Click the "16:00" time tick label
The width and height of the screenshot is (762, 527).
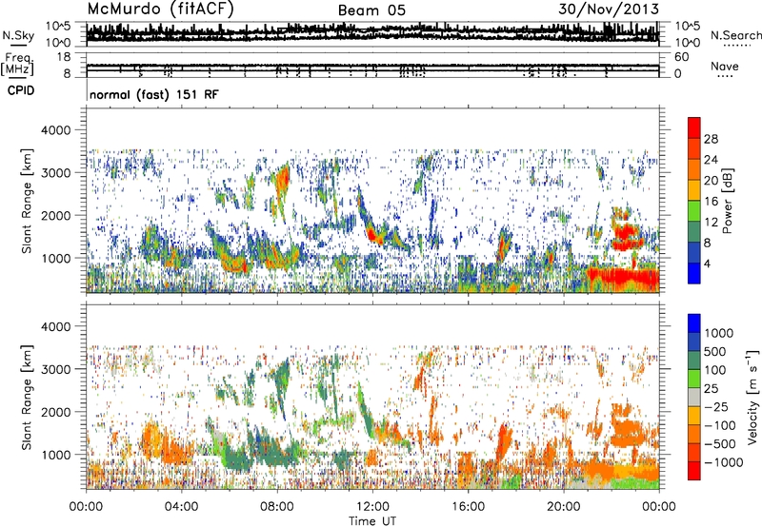click(x=468, y=507)
